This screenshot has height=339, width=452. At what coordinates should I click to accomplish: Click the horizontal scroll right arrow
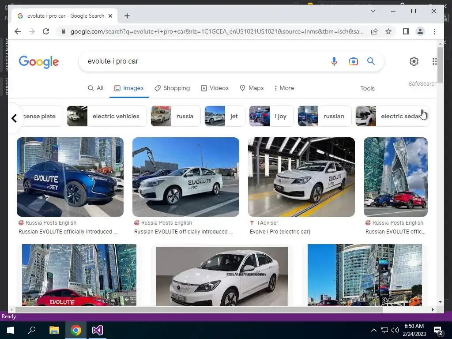433,309
